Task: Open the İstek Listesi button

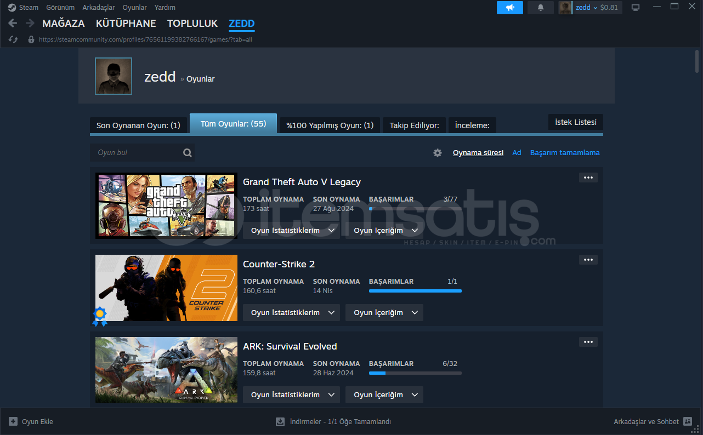Action: coord(576,122)
